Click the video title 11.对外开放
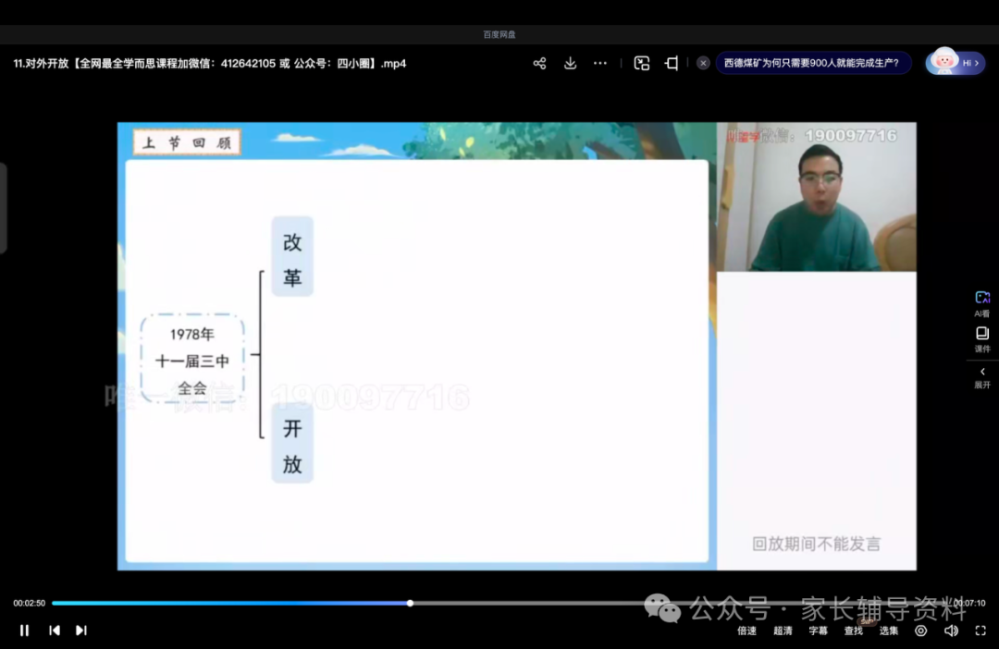The image size is (999, 649). click(x=210, y=63)
